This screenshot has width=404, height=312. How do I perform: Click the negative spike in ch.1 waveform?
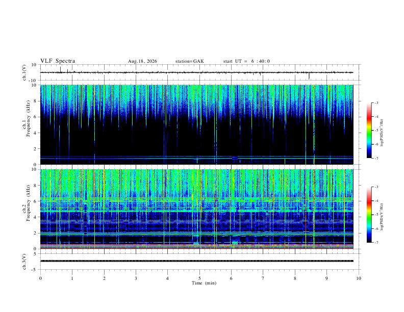pyautogui.click(x=309, y=76)
